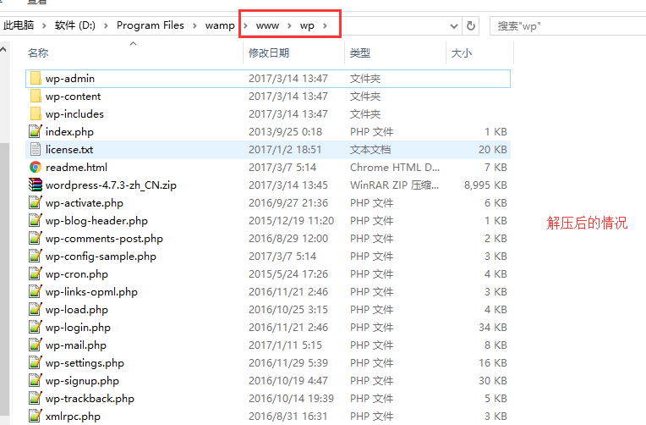Image resolution: width=646 pixels, height=425 pixels.
Task: Click the 文本文档 type cell
Action: point(370,149)
